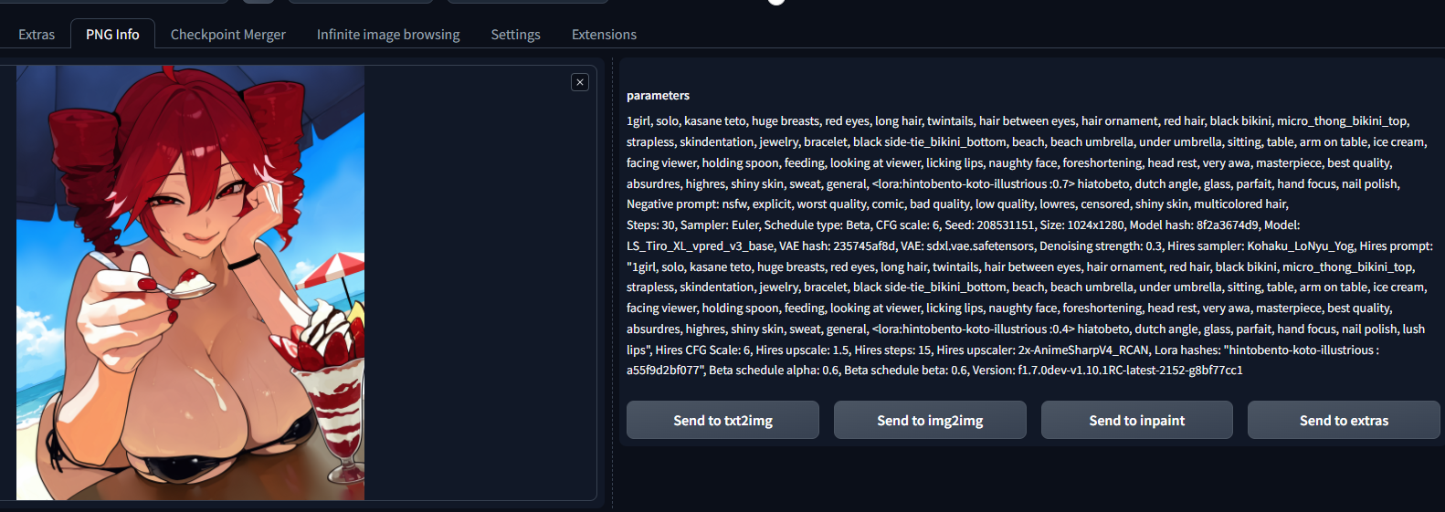This screenshot has height=512, width=1445.
Task: Open the Checkpoint Merger tab
Action: point(228,35)
